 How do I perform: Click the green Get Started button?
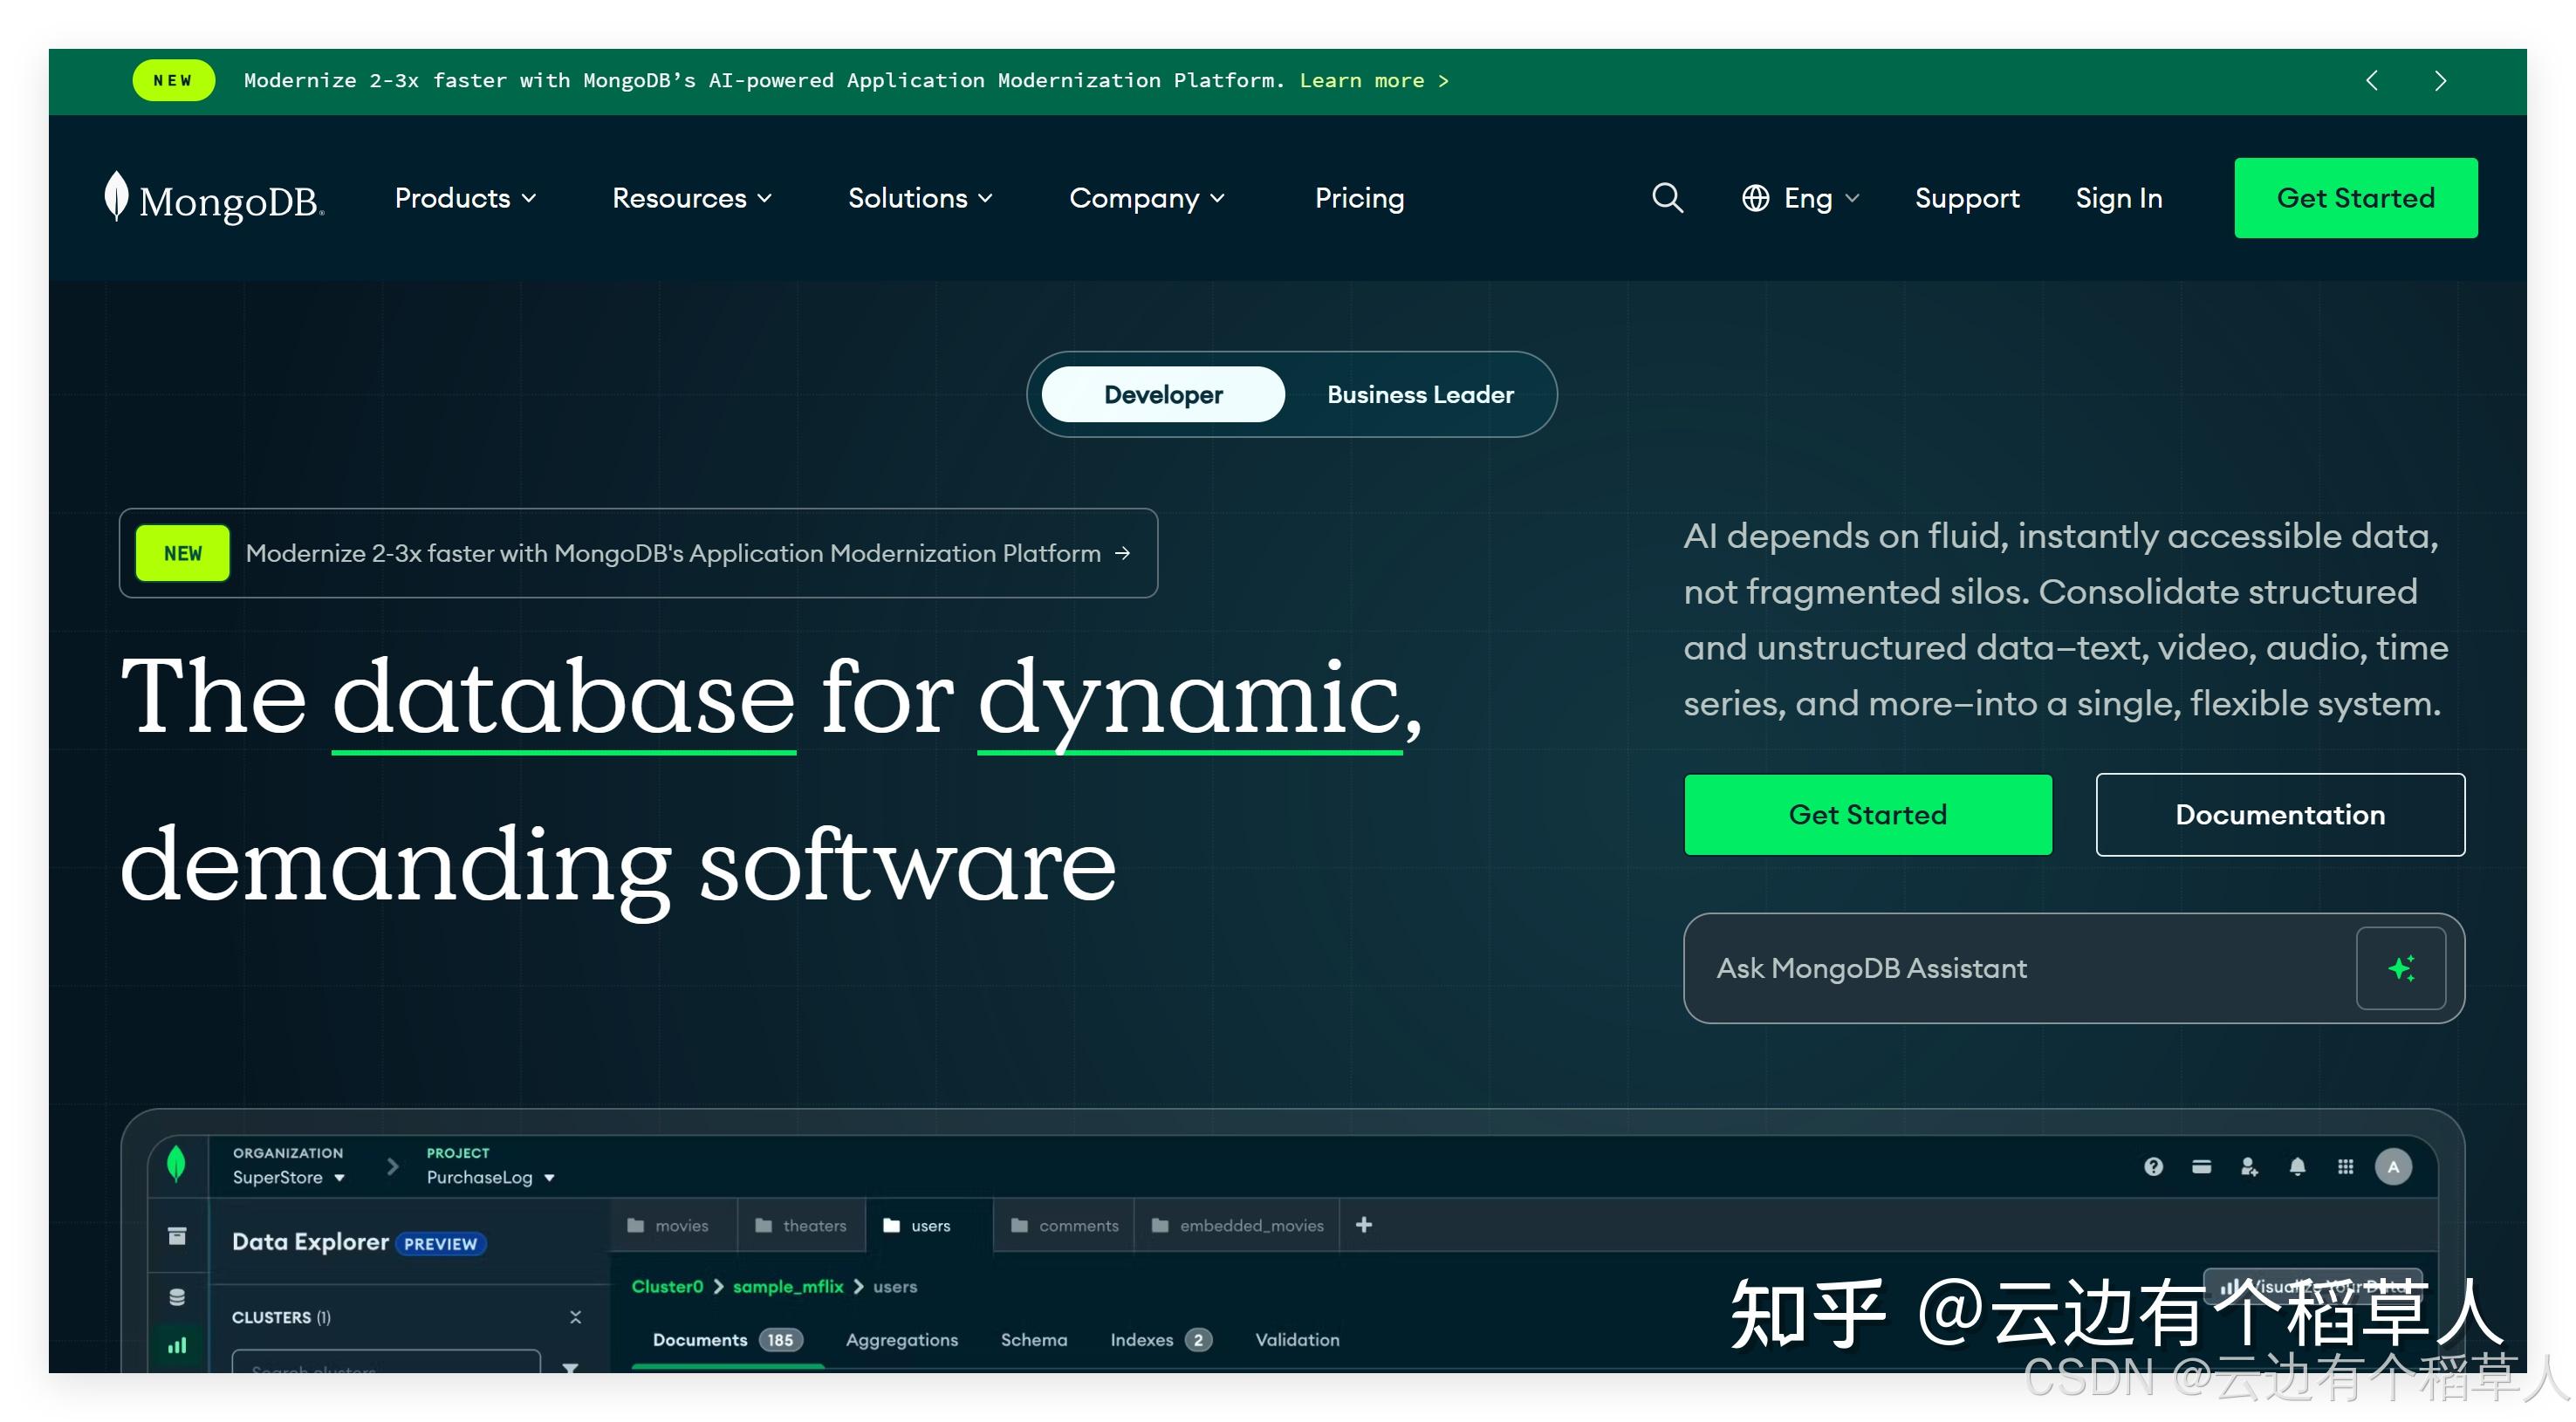pos(1868,814)
